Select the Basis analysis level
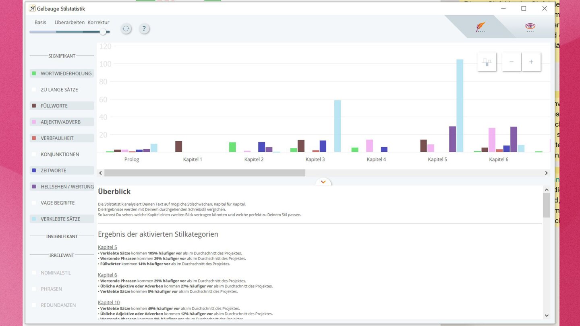 pyautogui.click(x=40, y=23)
